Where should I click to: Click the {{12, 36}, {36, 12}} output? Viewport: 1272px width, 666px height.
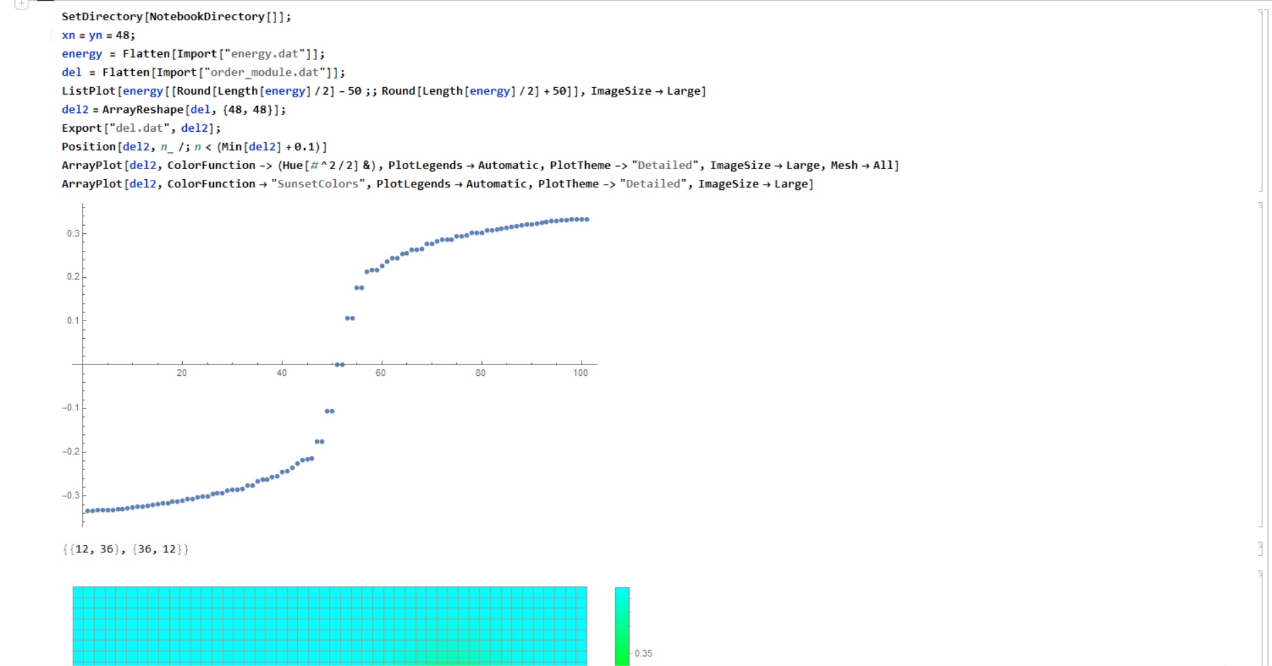pos(126,549)
